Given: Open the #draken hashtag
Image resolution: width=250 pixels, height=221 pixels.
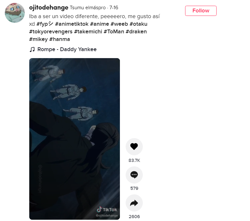Looking at the screenshot, I should [136, 31].
